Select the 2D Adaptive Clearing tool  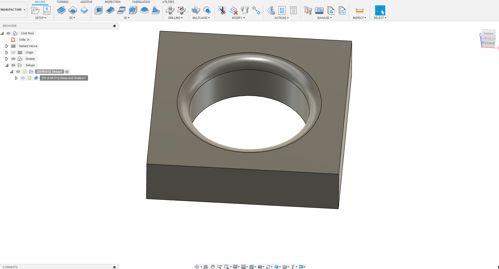coord(62,11)
